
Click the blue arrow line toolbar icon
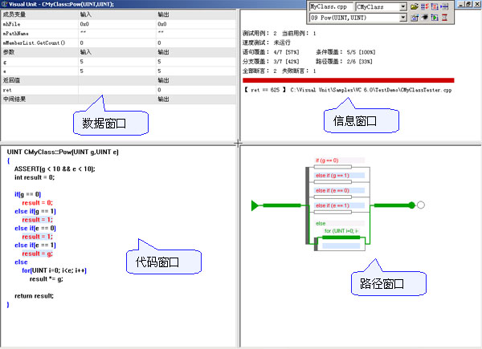pos(444,6)
